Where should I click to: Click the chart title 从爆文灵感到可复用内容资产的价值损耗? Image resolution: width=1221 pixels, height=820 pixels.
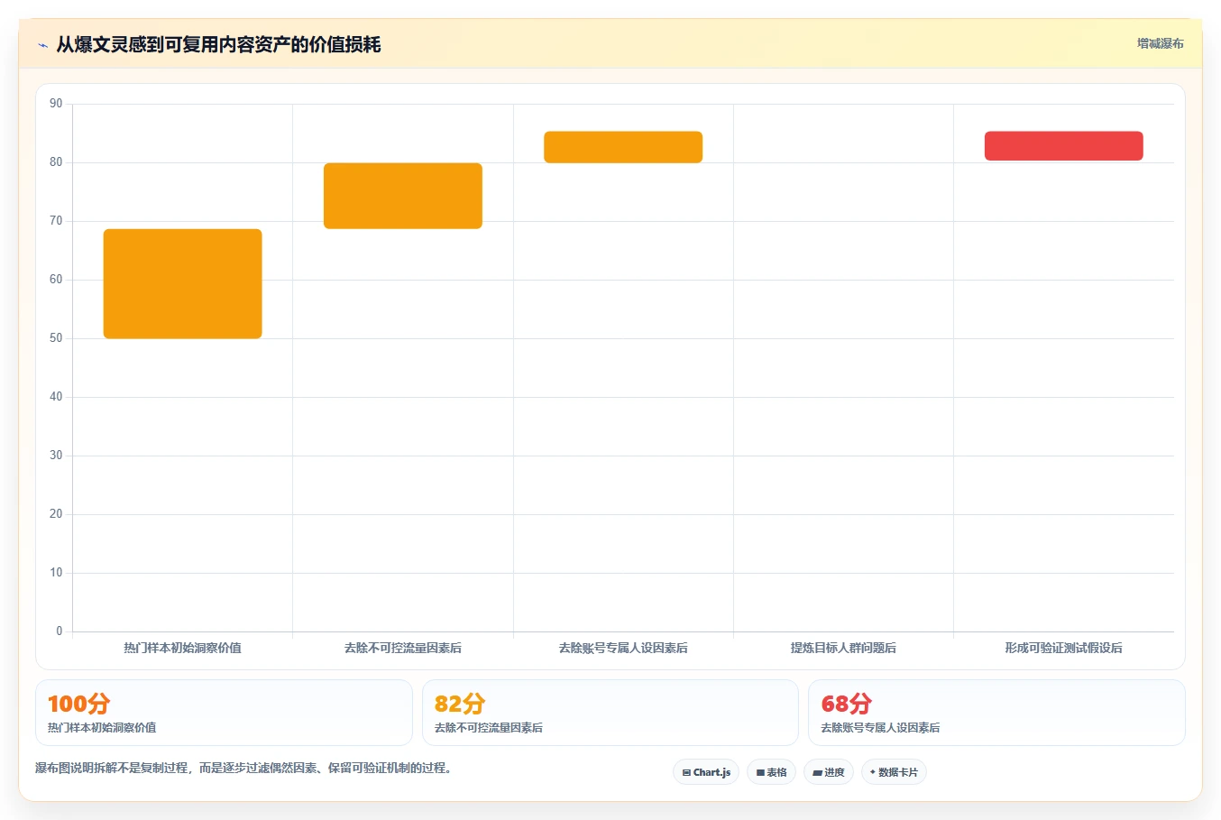pyautogui.click(x=218, y=44)
